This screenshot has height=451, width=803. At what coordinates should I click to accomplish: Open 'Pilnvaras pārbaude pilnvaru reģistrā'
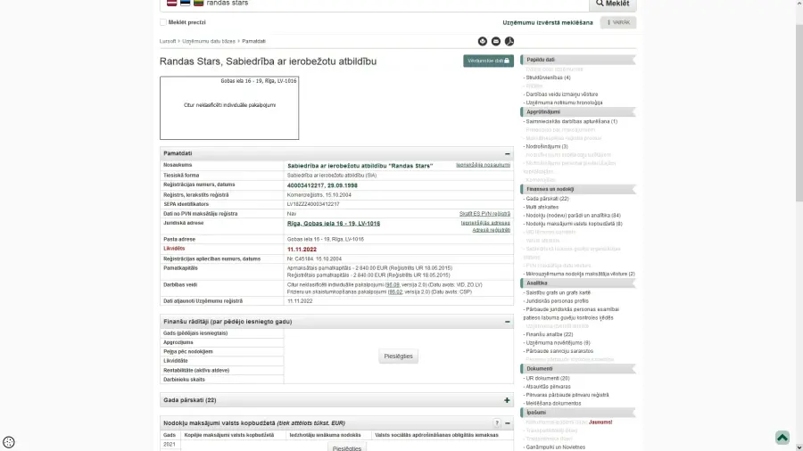tap(567, 395)
